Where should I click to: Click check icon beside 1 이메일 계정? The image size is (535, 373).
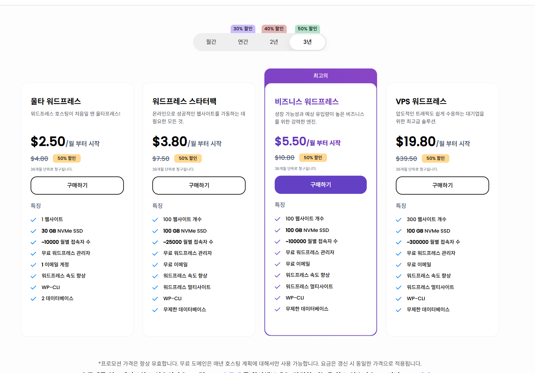click(x=33, y=265)
